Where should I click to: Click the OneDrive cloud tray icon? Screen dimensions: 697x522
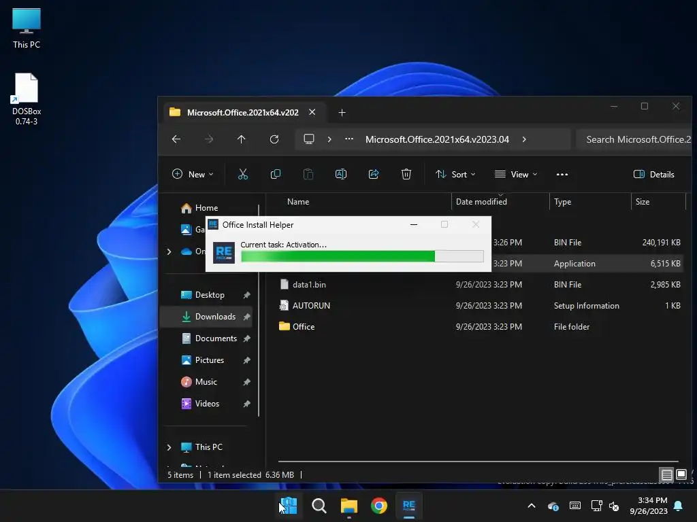point(553,506)
